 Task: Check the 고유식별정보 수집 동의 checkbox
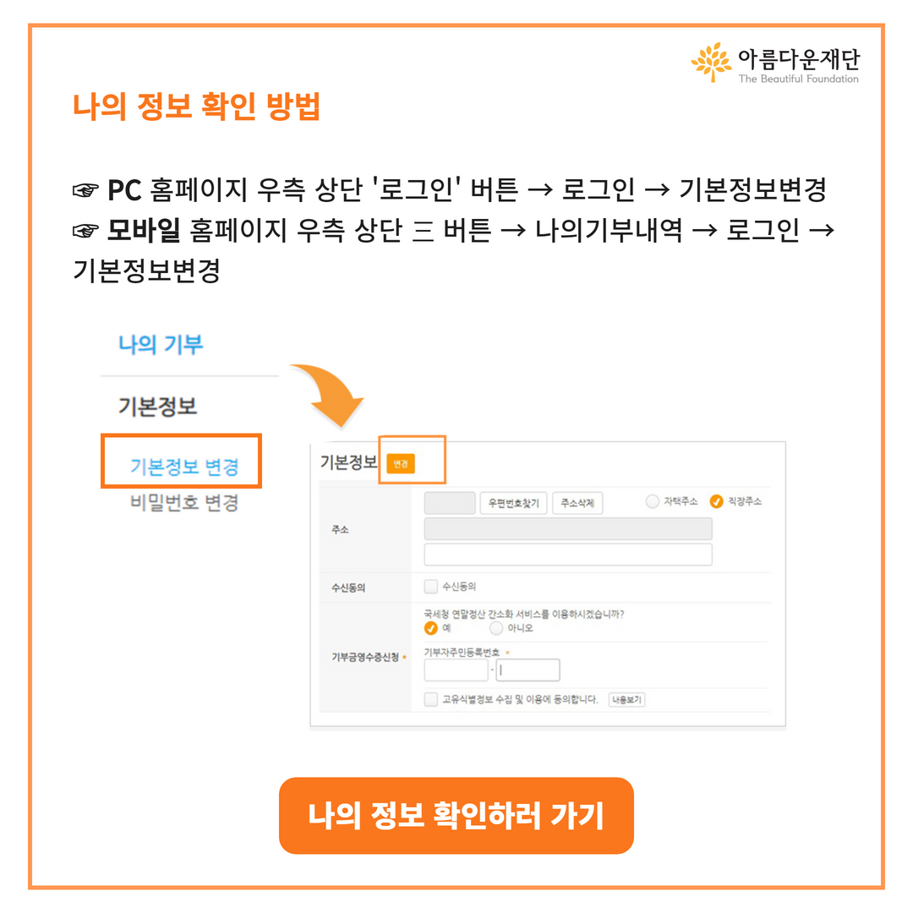[431, 699]
